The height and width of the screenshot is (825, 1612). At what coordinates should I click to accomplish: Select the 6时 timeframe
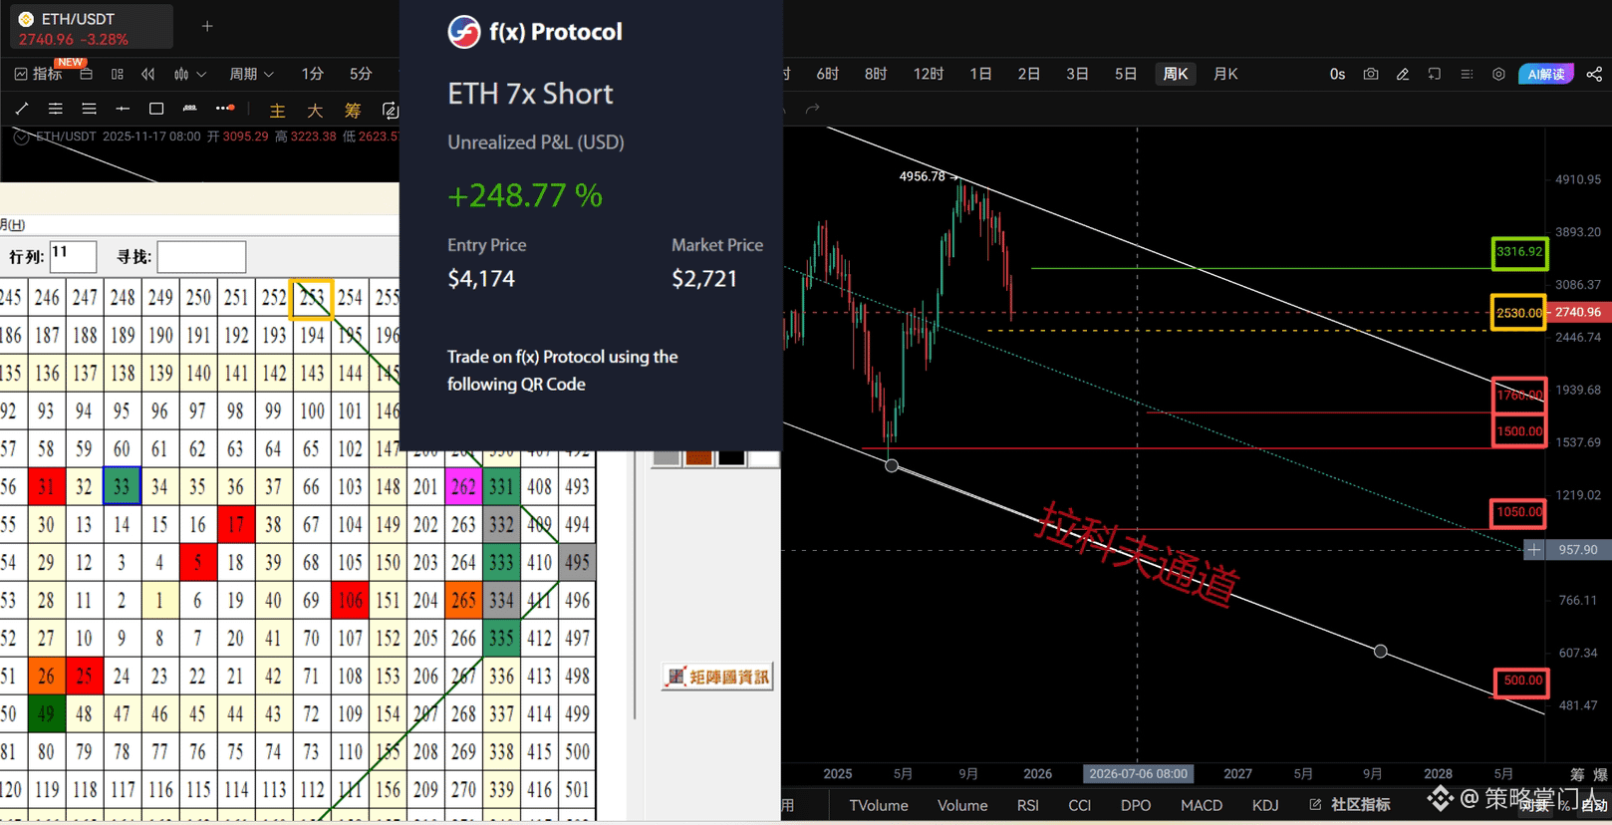(x=827, y=74)
